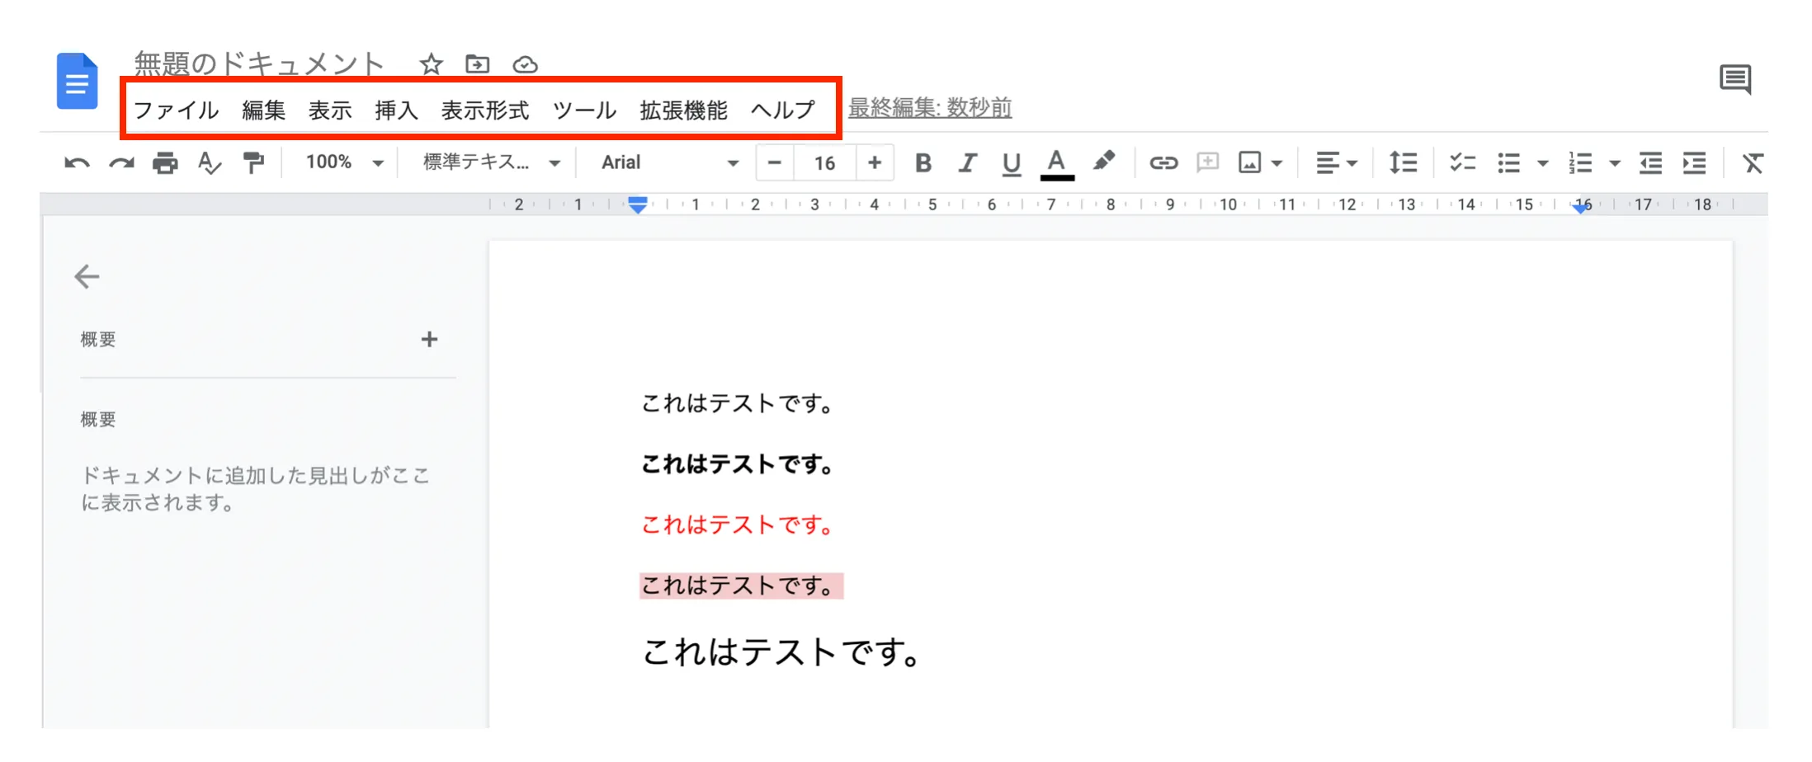Open the ツール menu
The width and height of the screenshot is (1812, 762).
pos(584,110)
